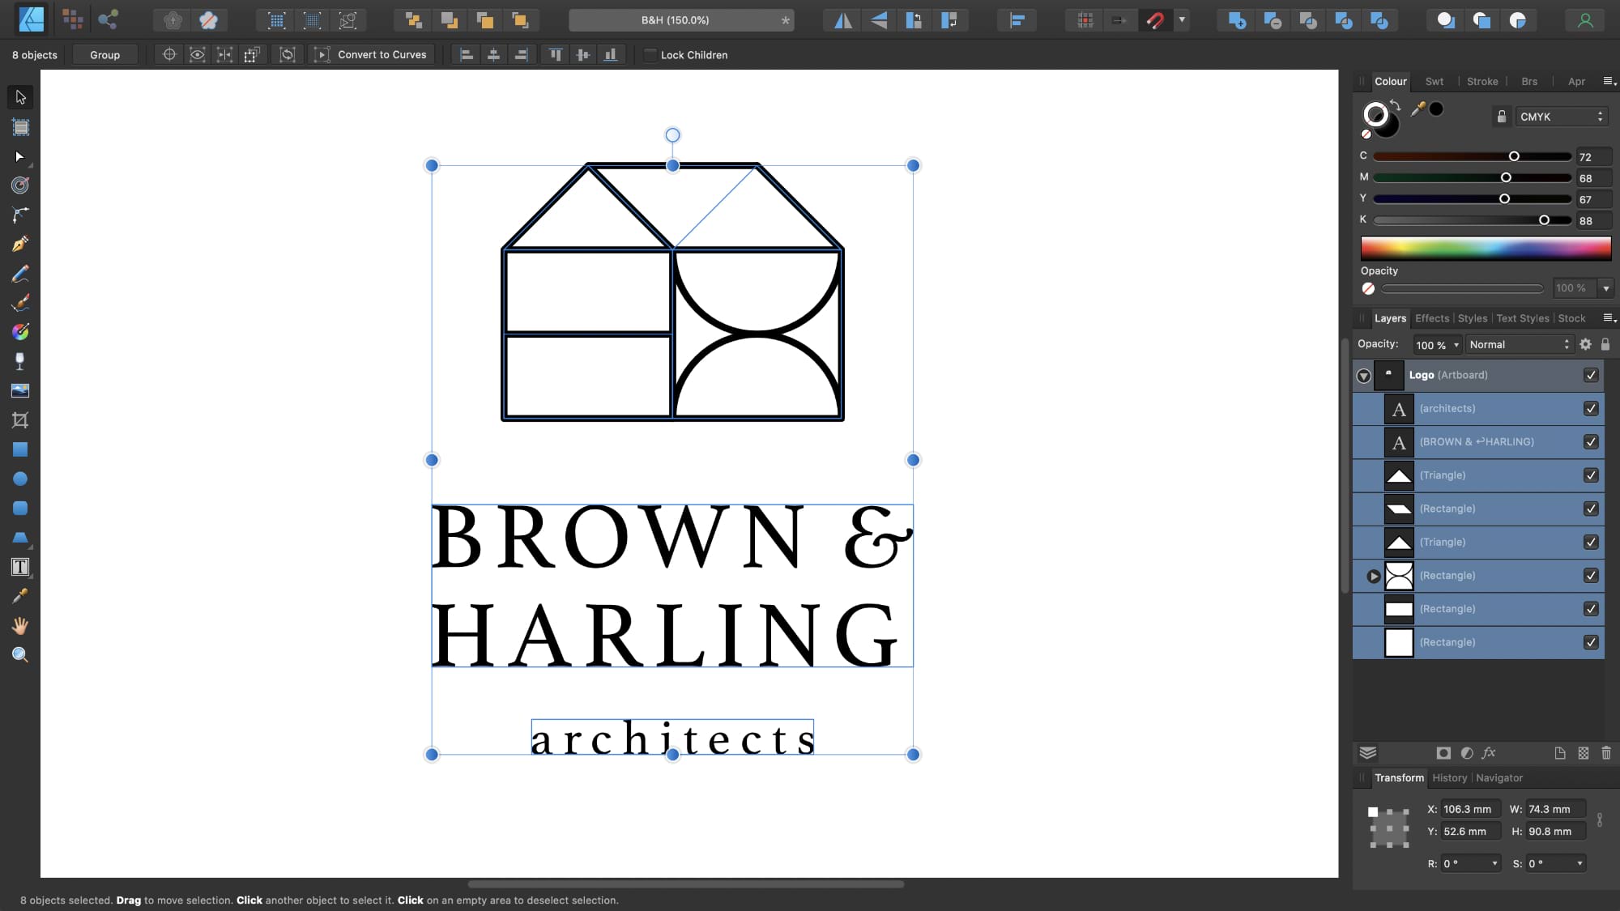This screenshot has height=911, width=1620.
Task: Select the Text tool in toolbar
Action: point(20,568)
